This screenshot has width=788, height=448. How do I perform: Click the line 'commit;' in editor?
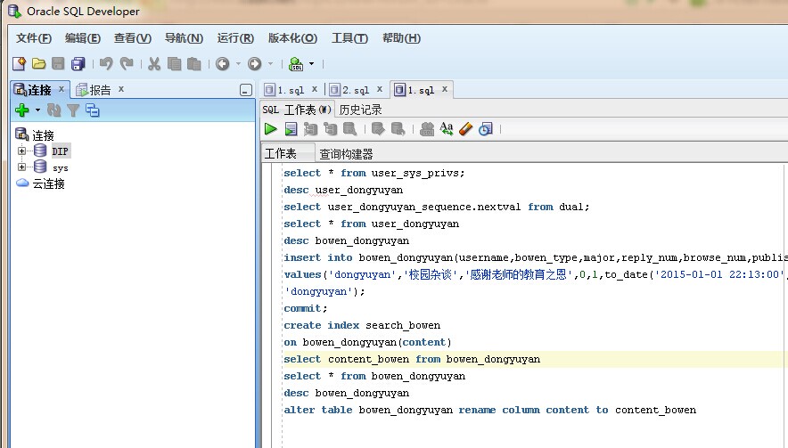click(306, 308)
